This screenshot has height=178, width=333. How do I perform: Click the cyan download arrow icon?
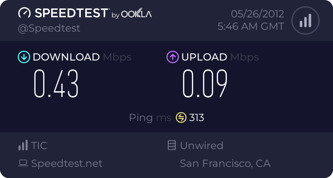tap(24, 57)
